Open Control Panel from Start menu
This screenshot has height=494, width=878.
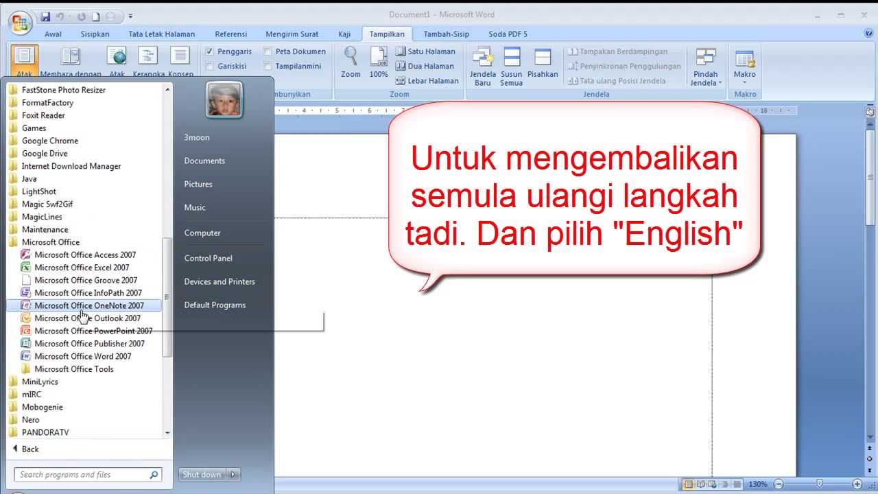(208, 259)
